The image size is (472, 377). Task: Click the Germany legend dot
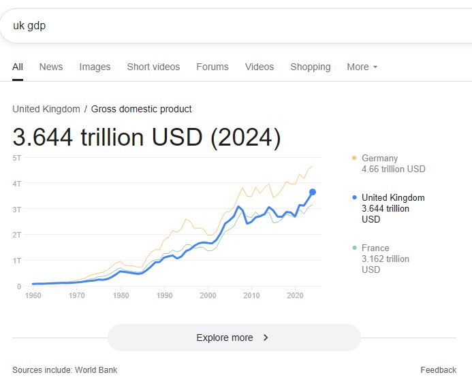click(354, 158)
